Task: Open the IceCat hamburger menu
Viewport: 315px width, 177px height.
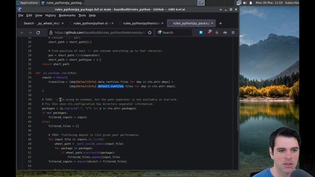Action: (x=233, y=32)
